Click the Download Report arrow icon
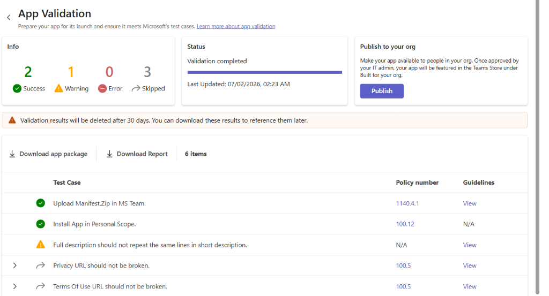The width and height of the screenshot is (549, 296). (x=109, y=154)
